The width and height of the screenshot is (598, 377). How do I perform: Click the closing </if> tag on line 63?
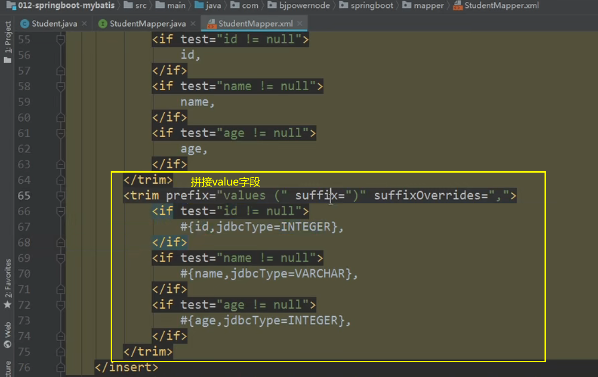[170, 164]
